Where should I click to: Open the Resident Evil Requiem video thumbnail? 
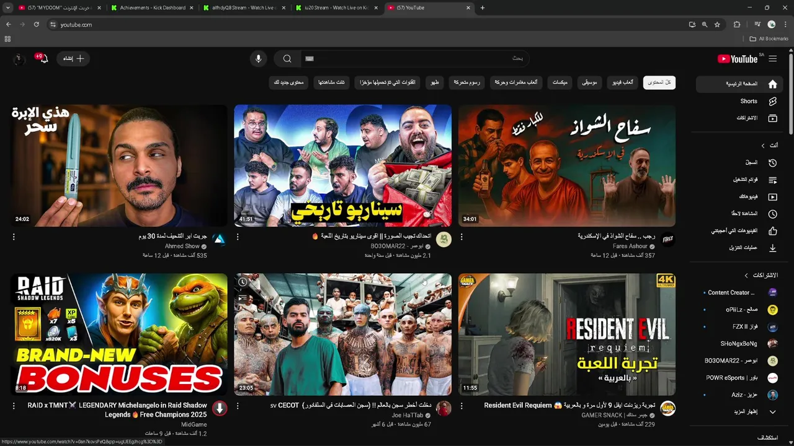pyautogui.click(x=567, y=334)
